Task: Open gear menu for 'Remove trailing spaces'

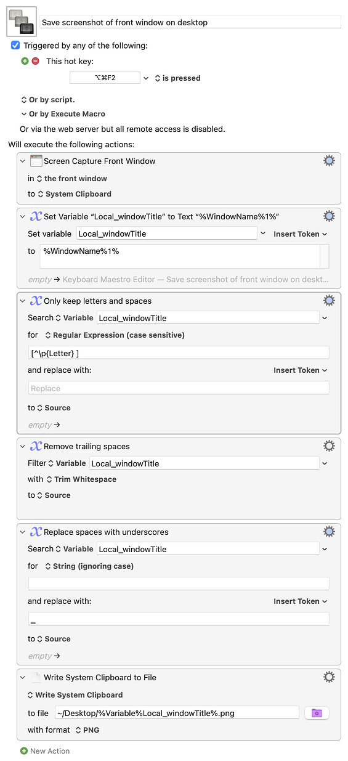Action: pyautogui.click(x=329, y=446)
